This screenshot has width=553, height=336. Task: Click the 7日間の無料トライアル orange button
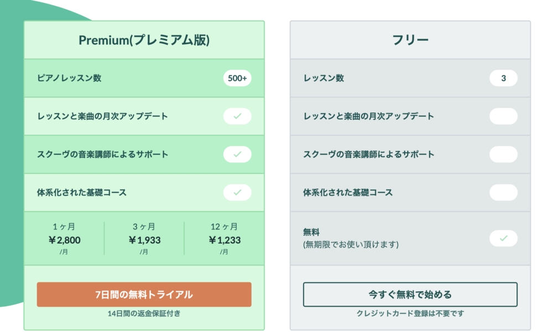tap(144, 295)
